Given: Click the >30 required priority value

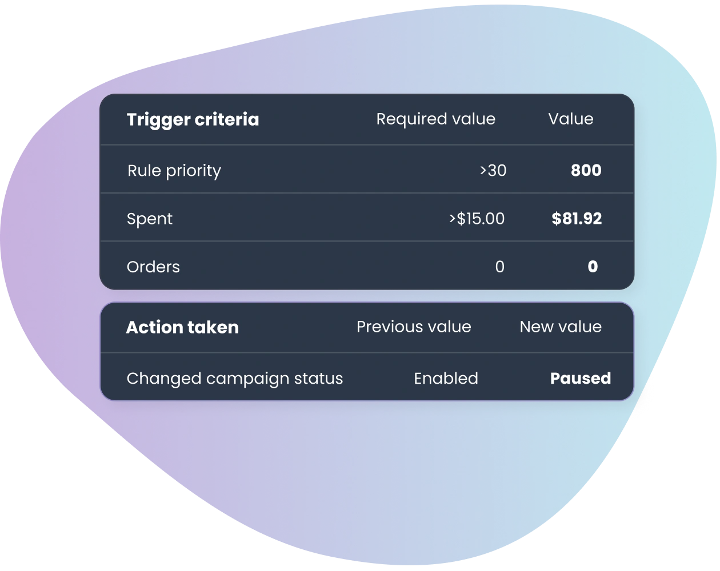Looking at the screenshot, I should coord(493,170).
